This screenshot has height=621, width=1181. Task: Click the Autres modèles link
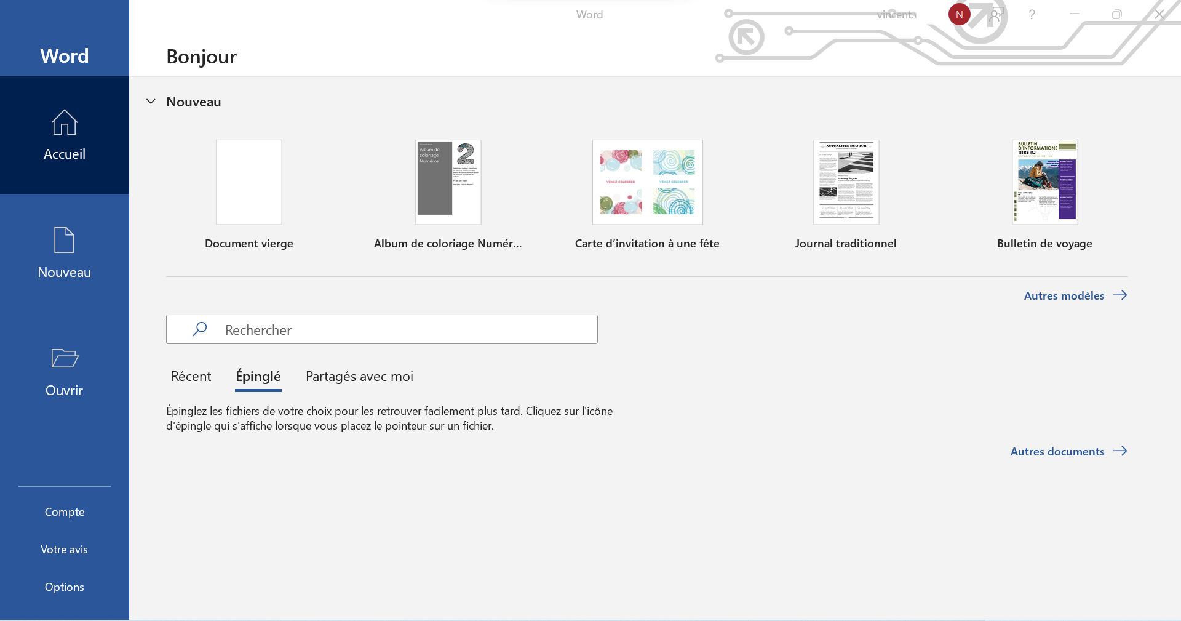click(1064, 295)
